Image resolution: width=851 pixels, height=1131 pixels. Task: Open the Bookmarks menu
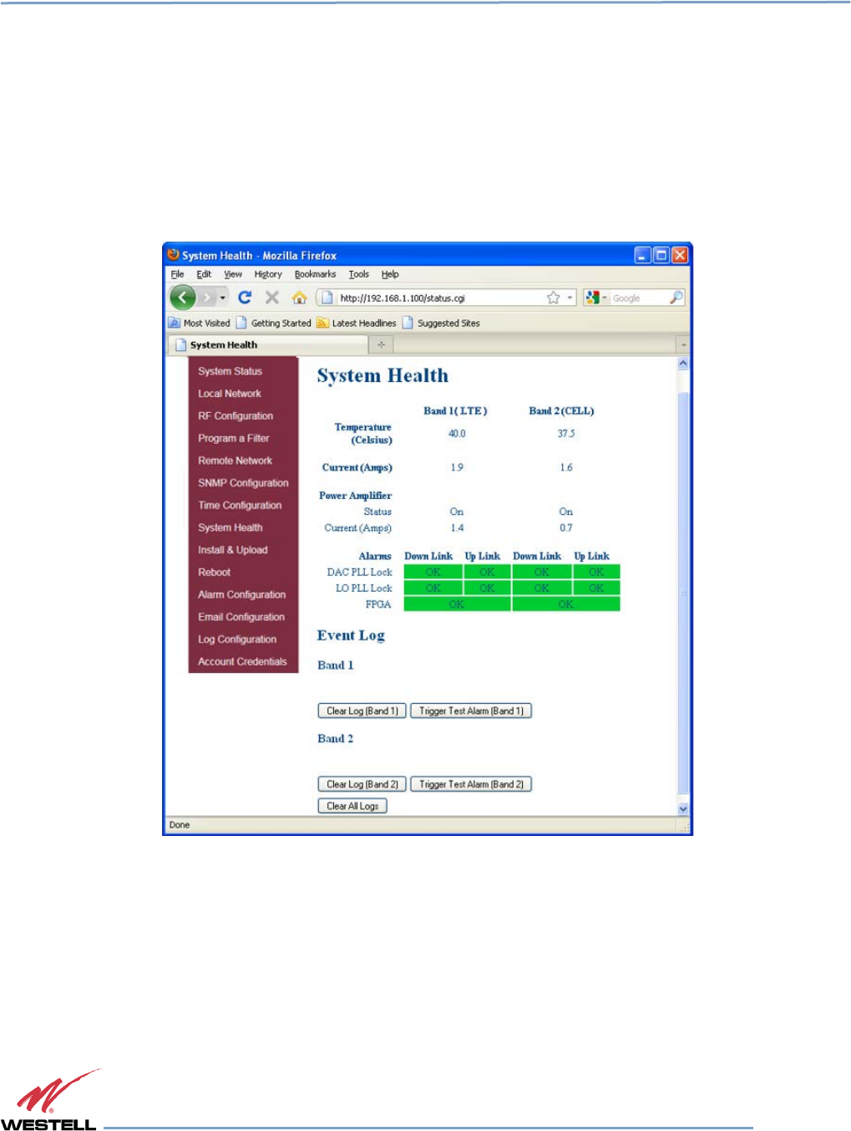[x=315, y=274]
